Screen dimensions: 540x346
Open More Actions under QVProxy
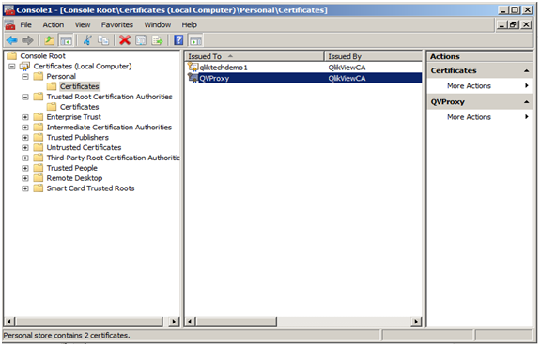(x=469, y=117)
